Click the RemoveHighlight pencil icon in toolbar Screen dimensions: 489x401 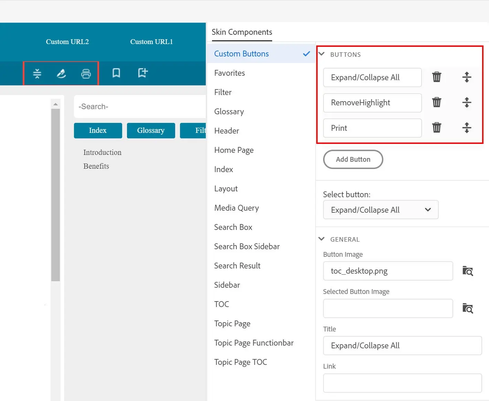[x=61, y=73]
